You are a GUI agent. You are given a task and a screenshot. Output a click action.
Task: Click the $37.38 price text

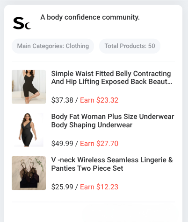pyautogui.click(x=62, y=100)
